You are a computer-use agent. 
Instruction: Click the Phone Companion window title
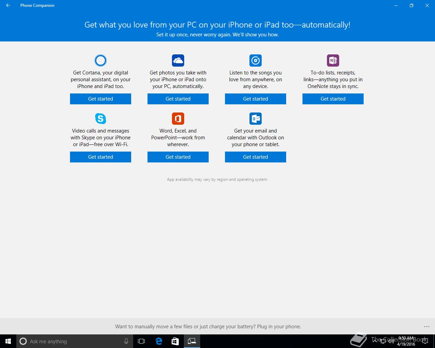coord(37,5)
